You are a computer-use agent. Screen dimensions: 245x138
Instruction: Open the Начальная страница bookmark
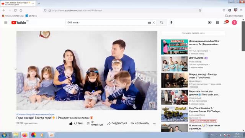click(13, 16)
